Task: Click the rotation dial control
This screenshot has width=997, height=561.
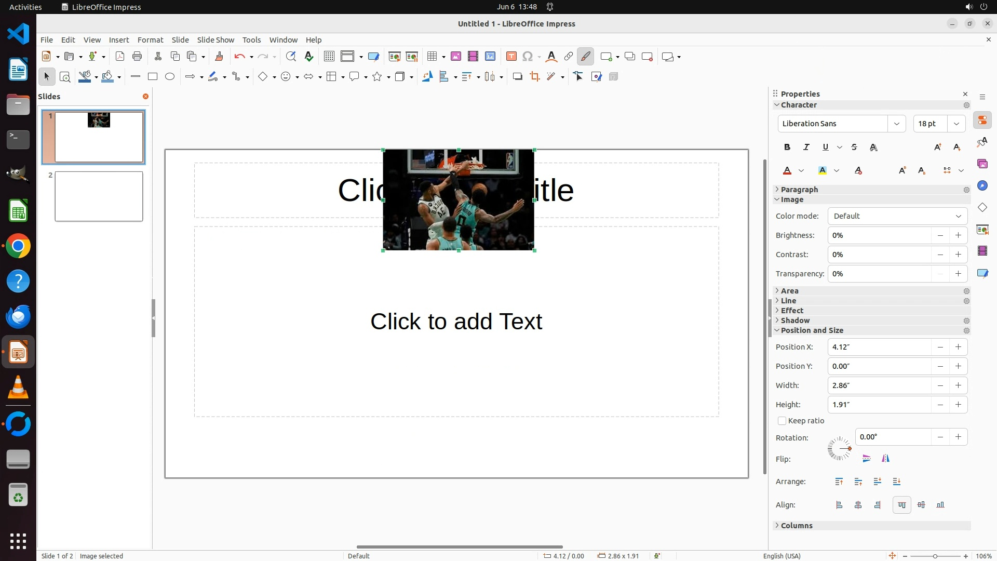Action: (x=839, y=448)
